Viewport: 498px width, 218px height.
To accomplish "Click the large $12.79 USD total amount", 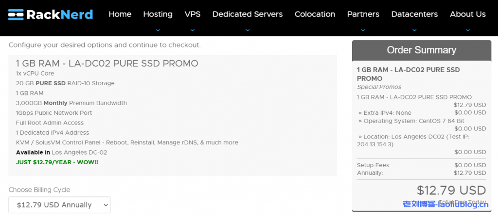I will (x=451, y=190).
